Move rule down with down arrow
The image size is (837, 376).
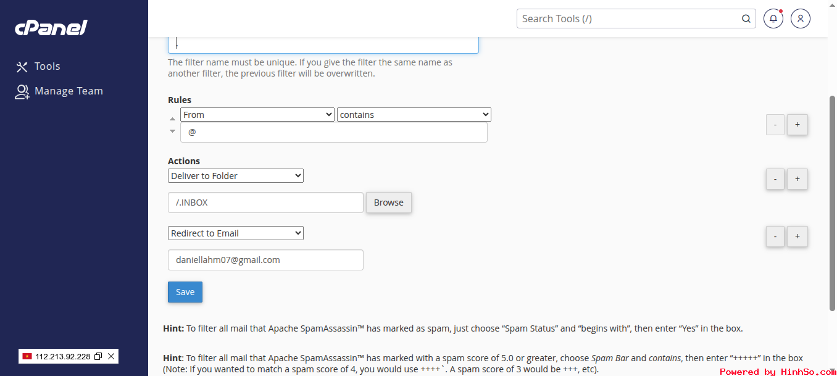(172, 131)
